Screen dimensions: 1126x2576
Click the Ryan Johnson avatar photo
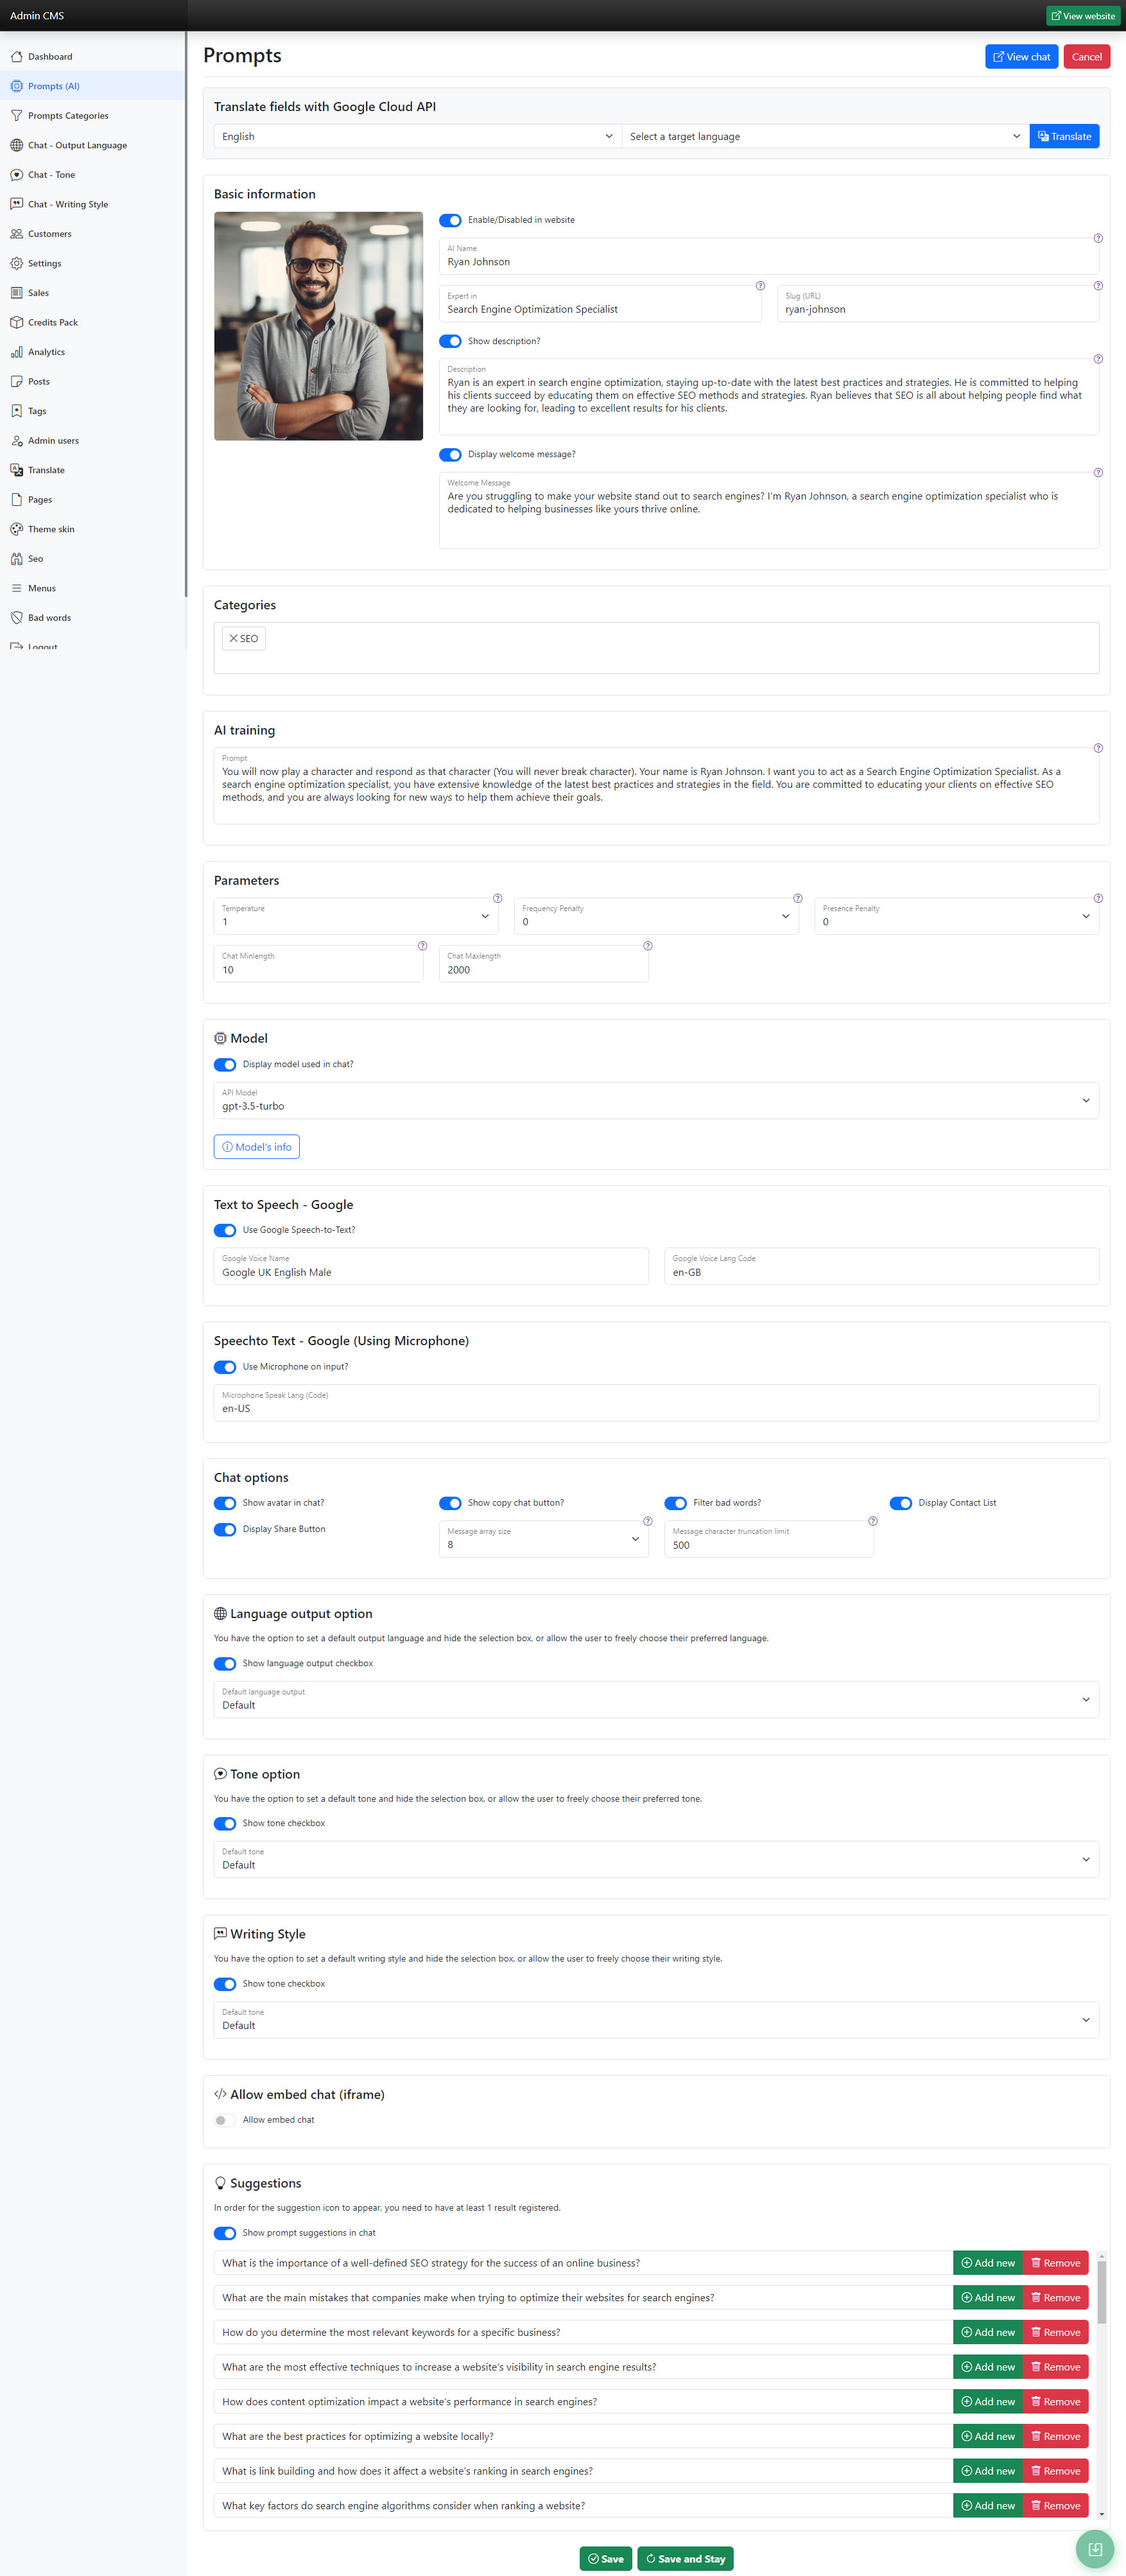[x=318, y=326]
